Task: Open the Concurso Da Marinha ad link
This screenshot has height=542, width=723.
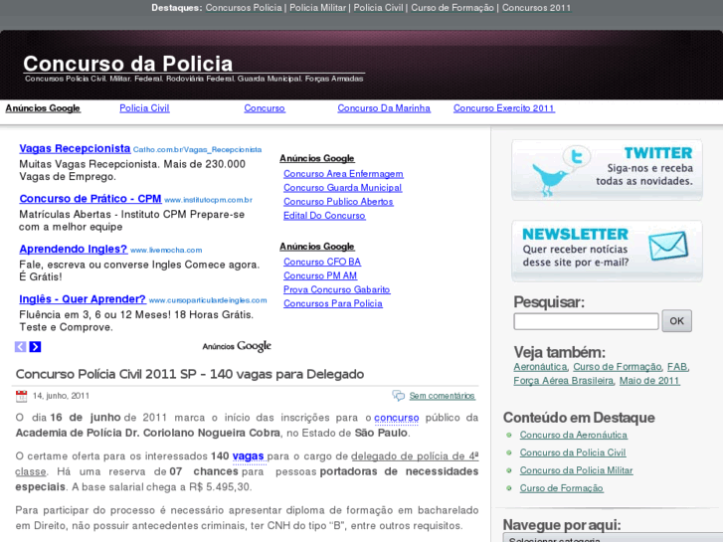Action: click(384, 108)
